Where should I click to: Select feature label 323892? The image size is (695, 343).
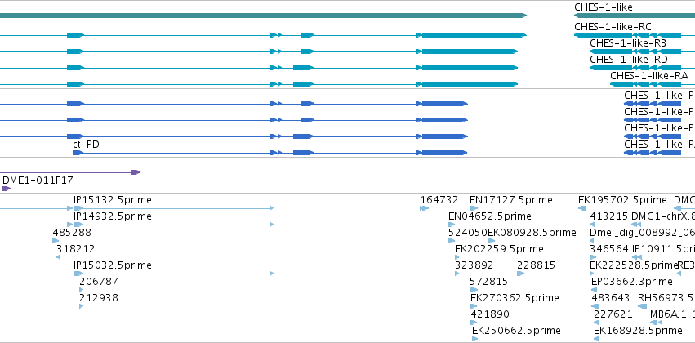(474, 265)
